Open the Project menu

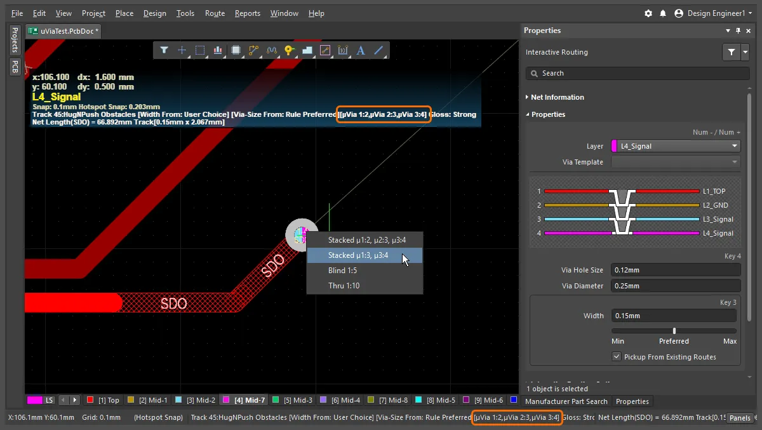[94, 13]
